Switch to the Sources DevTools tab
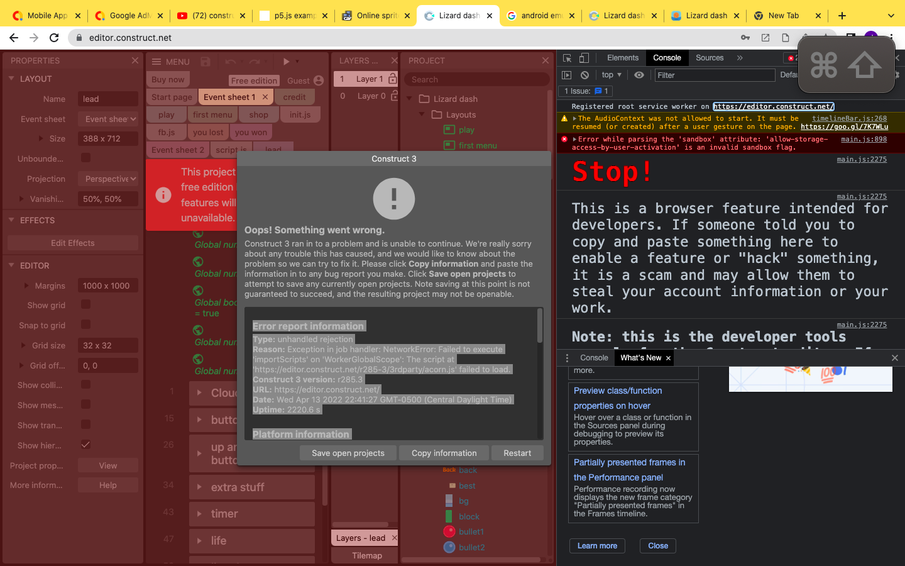Screen dimensions: 905x566 coord(710,58)
